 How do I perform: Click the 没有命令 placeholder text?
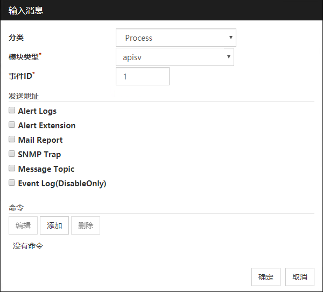coord(28,246)
